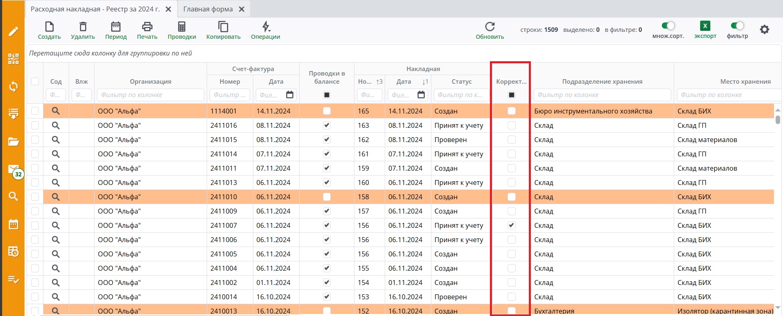Screen dimensions: 783x316
Task: Click the Организация column filter field
Action: 150,95
